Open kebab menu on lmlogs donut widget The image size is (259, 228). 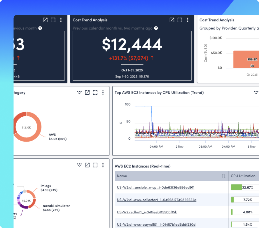coord(103,165)
